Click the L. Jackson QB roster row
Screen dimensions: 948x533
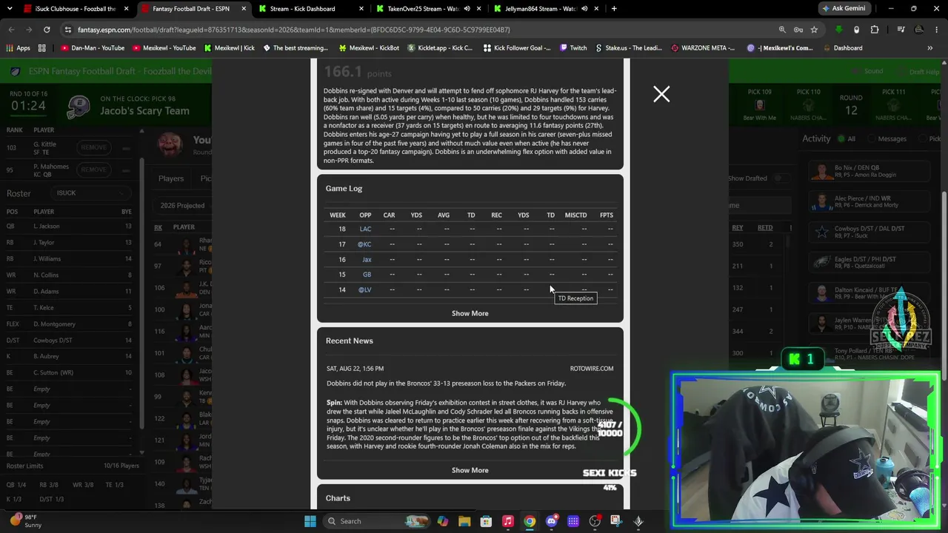click(70, 227)
